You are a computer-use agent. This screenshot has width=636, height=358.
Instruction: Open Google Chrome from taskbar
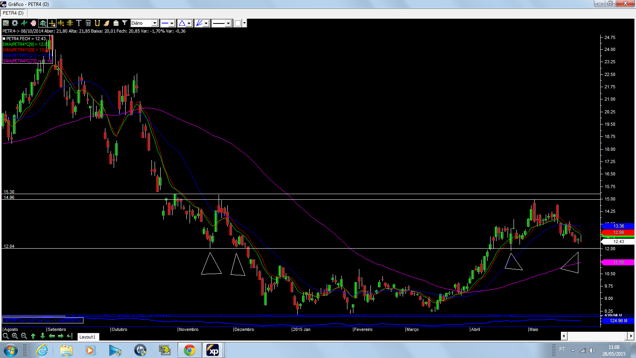tap(190, 350)
